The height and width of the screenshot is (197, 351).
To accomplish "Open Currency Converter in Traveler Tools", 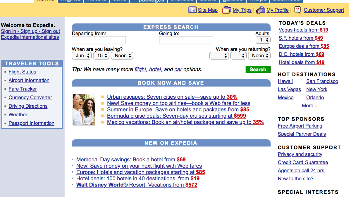I will coord(30,97).
